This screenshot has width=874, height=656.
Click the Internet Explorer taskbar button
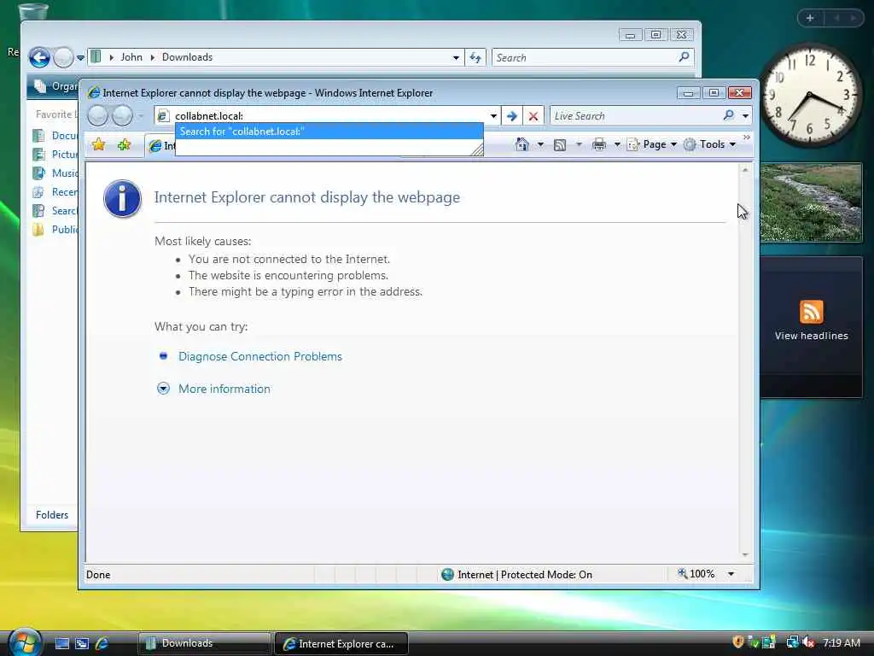tap(341, 644)
